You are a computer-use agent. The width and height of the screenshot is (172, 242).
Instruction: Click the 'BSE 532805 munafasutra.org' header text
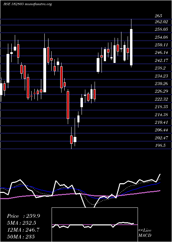click(x=28, y=4)
